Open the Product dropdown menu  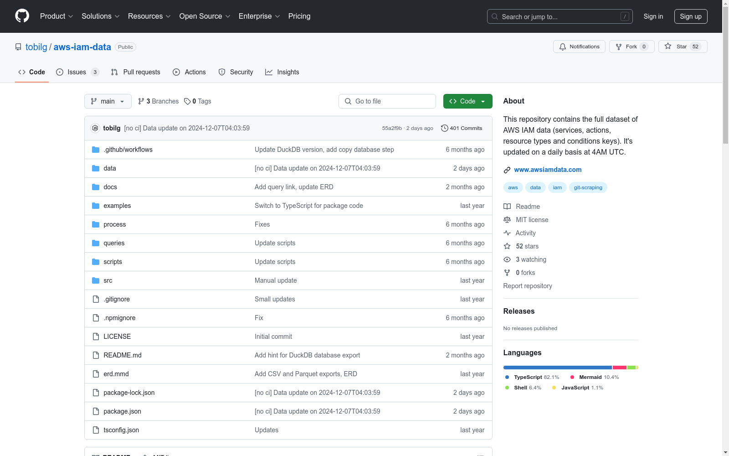tap(56, 16)
